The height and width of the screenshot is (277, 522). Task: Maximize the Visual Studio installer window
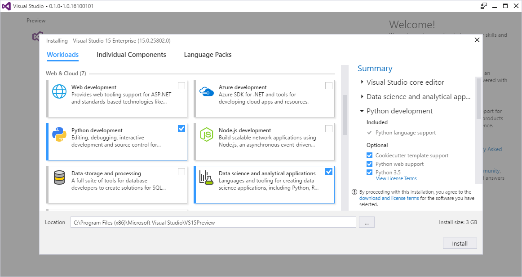tap(505, 6)
